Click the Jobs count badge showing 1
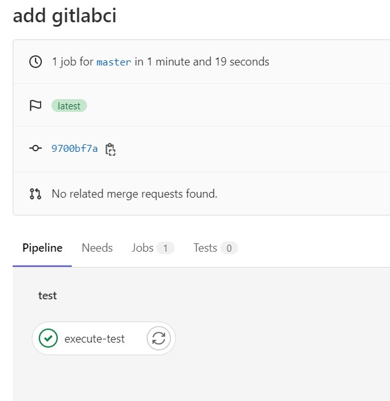 (x=165, y=248)
